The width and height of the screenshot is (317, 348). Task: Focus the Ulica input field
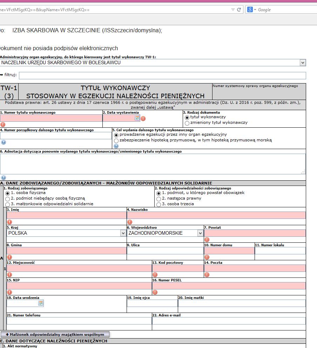[x=165, y=250]
